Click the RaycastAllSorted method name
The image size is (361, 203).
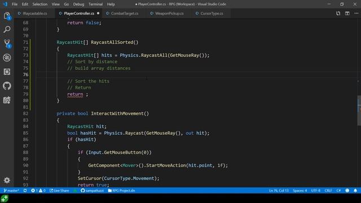click(112, 42)
